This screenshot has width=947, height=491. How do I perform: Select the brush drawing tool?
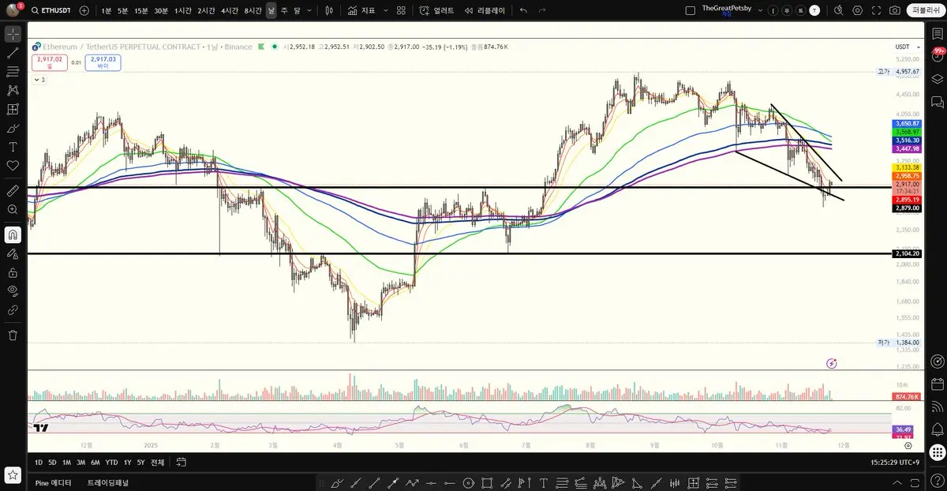coord(13,128)
